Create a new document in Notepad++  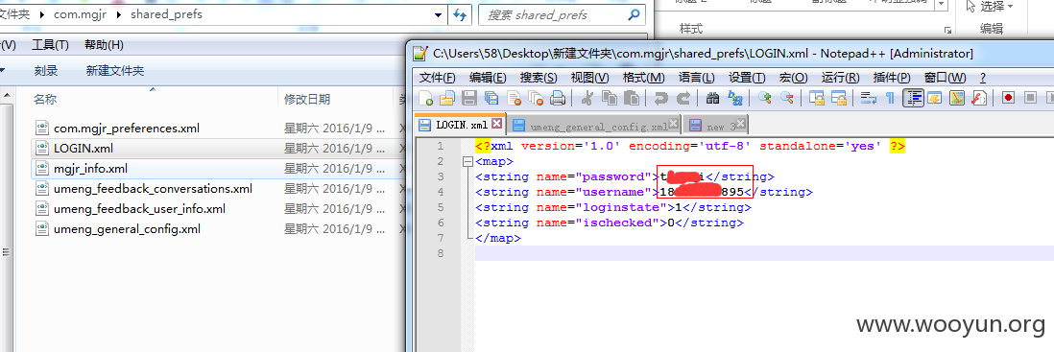click(426, 99)
